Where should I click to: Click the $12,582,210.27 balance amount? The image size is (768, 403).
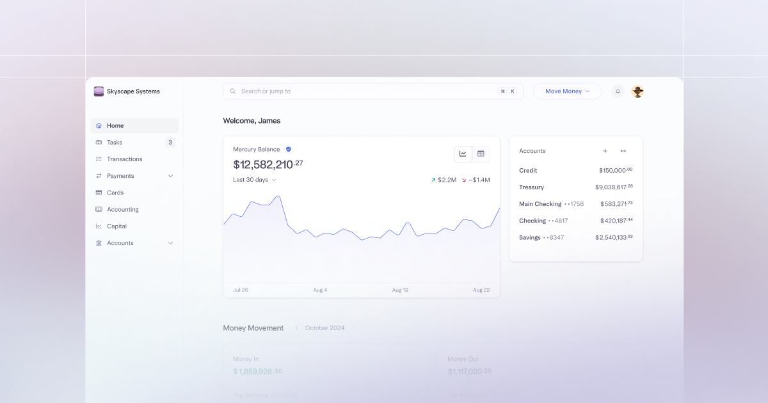[x=268, y=164]
